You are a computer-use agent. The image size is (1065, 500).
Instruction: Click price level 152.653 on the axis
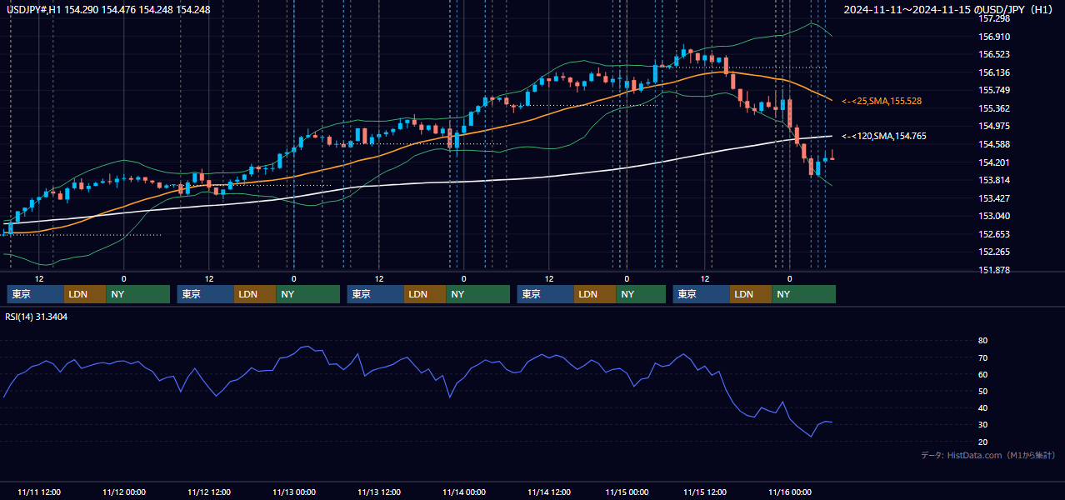[993, 234]
